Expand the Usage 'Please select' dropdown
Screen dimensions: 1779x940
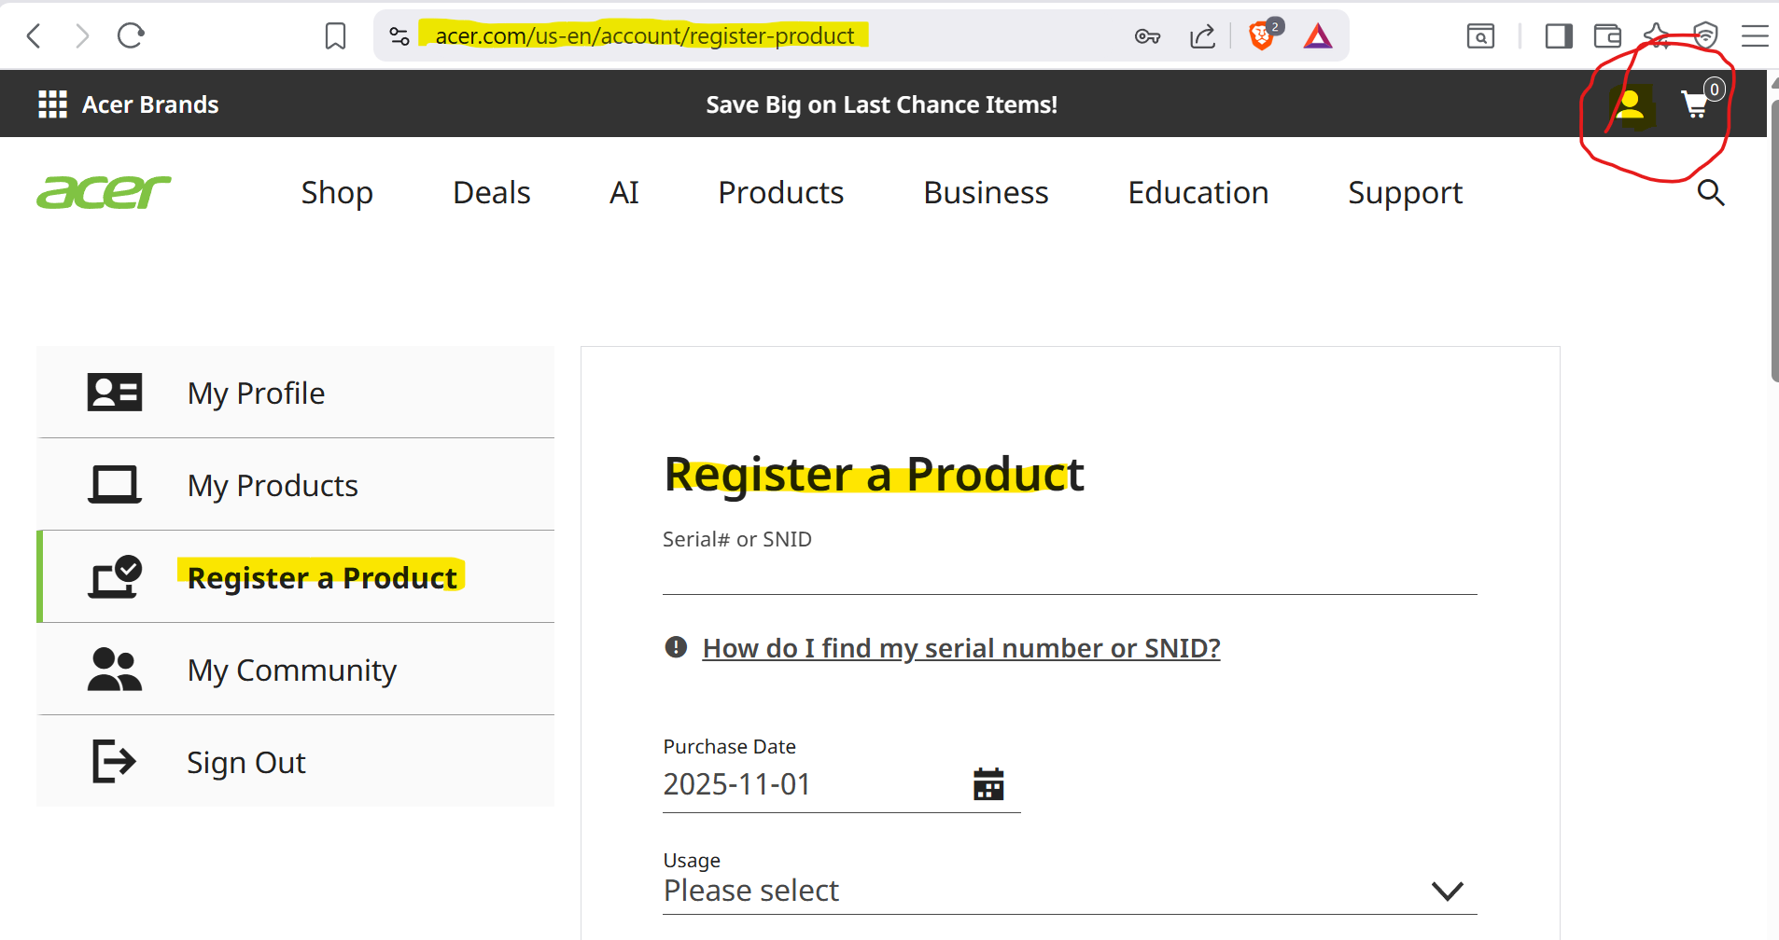(1069, 891)
